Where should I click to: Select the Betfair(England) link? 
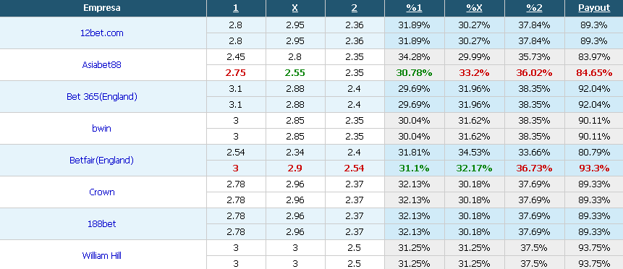102,160
